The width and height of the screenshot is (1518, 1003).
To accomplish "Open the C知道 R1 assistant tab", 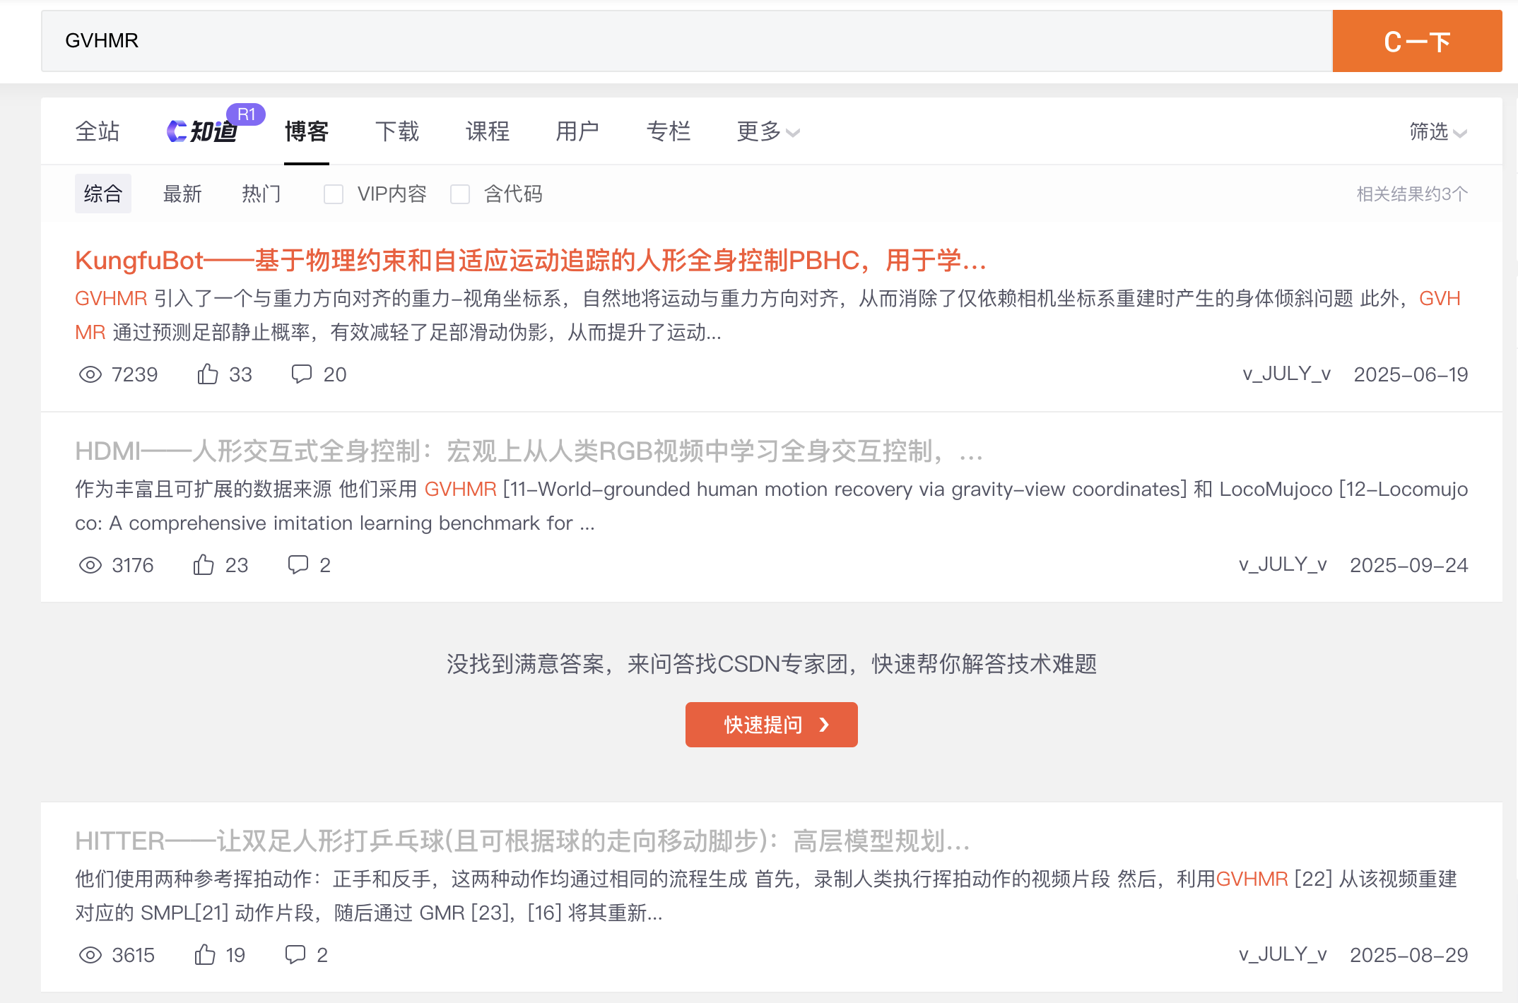I will [204, 131].
